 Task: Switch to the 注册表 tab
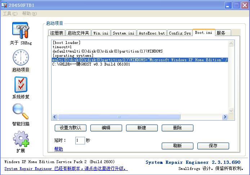click(x=57, y=33)
